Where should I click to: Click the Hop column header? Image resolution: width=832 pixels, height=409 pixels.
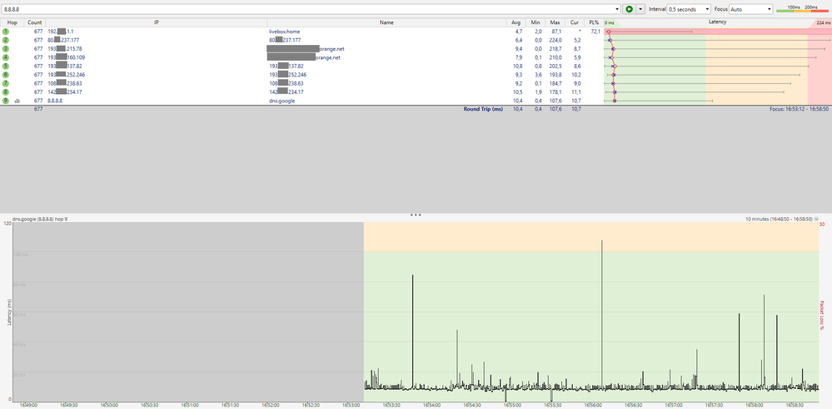click(12, 22)
